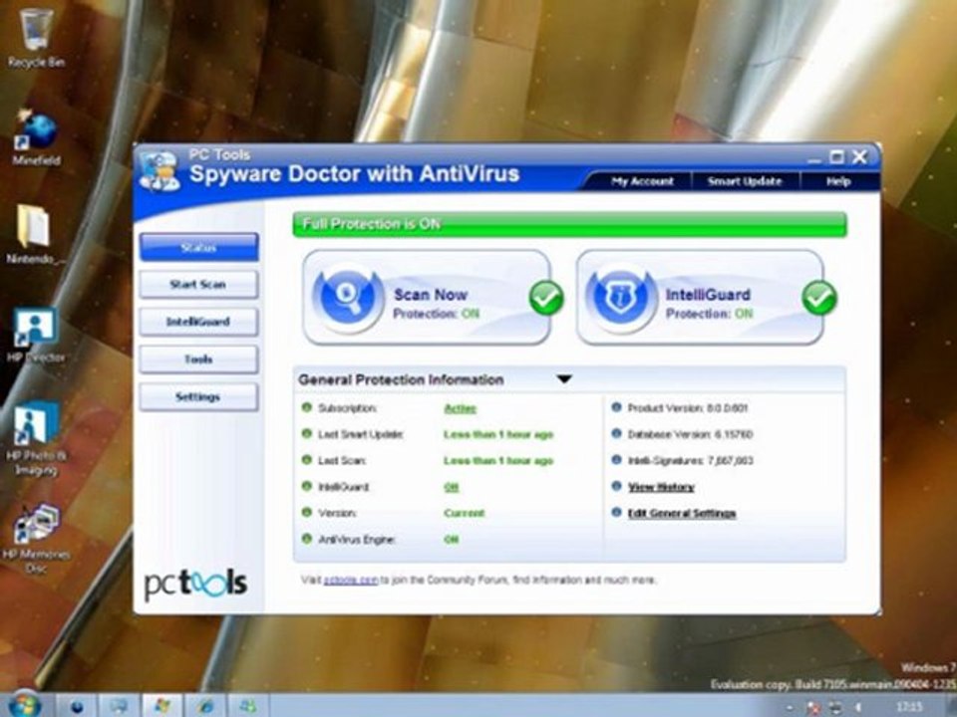Viewport: 957px width, 717px height.
Task: Click the IntelliGuard shield icon
Action: pos(621,299)
